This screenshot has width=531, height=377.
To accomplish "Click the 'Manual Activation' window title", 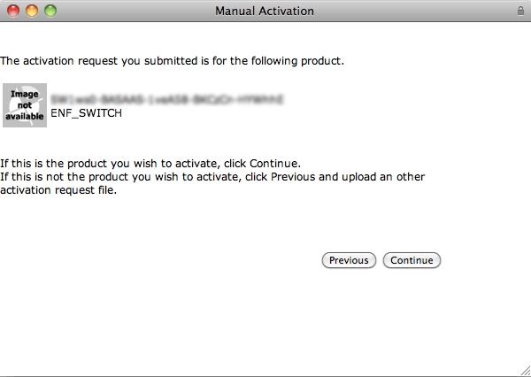I will [x=265, y=12].
